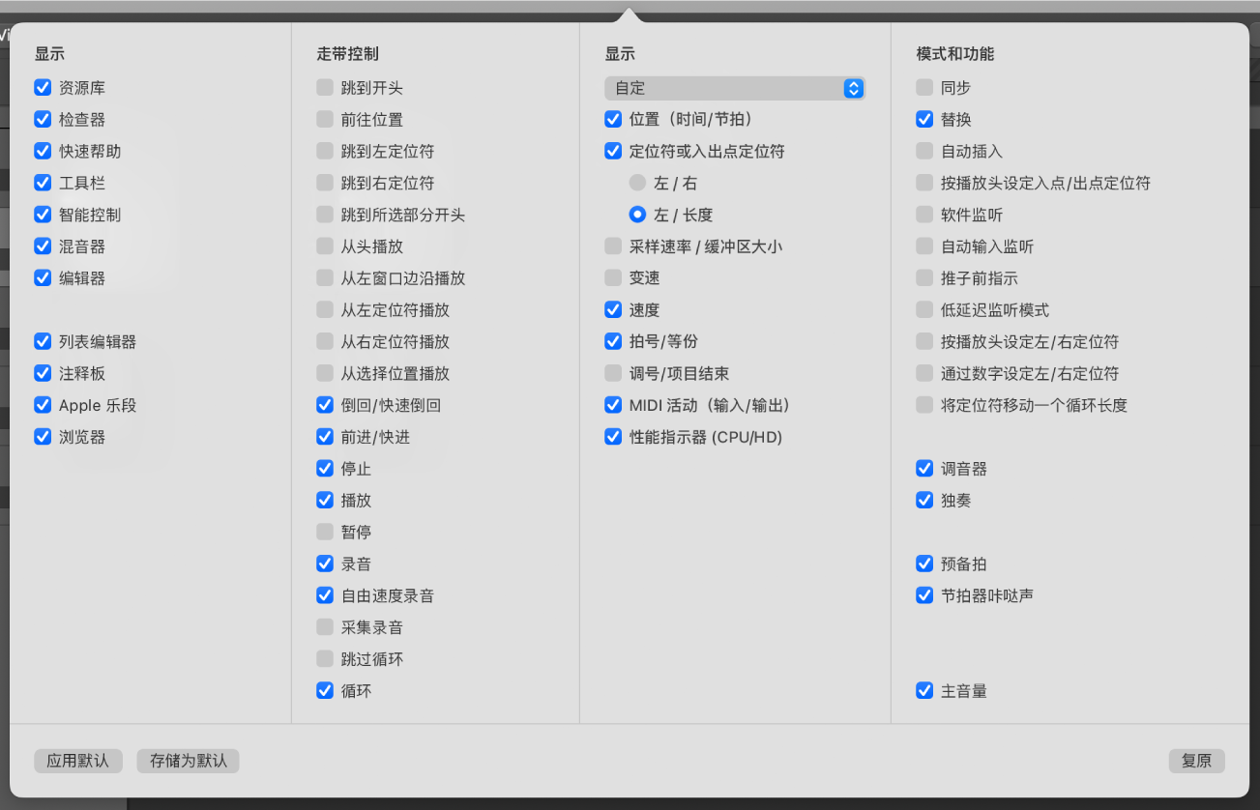Toggle 自由速度录音 checkbox
1260x810 pixels.
point(325,595)
